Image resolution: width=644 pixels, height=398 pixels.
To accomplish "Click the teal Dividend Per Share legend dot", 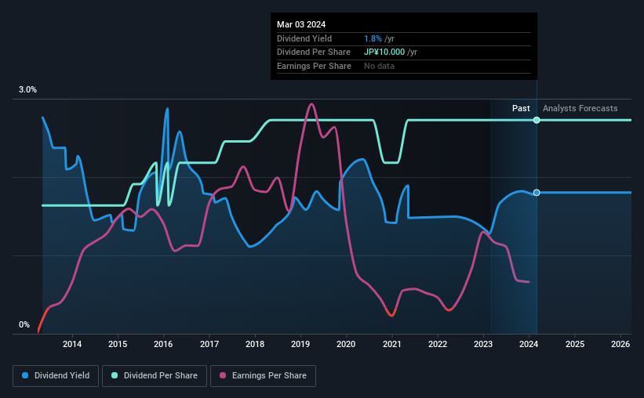I will [x=115, y=375].
